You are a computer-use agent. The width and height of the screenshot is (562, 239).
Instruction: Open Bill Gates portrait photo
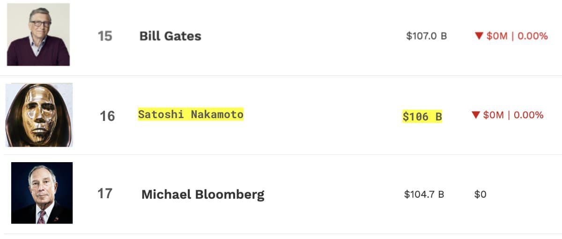tap(38, 34)
